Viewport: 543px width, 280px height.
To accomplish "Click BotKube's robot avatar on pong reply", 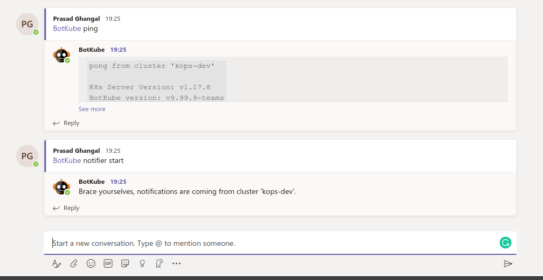I will coord(62,55).
